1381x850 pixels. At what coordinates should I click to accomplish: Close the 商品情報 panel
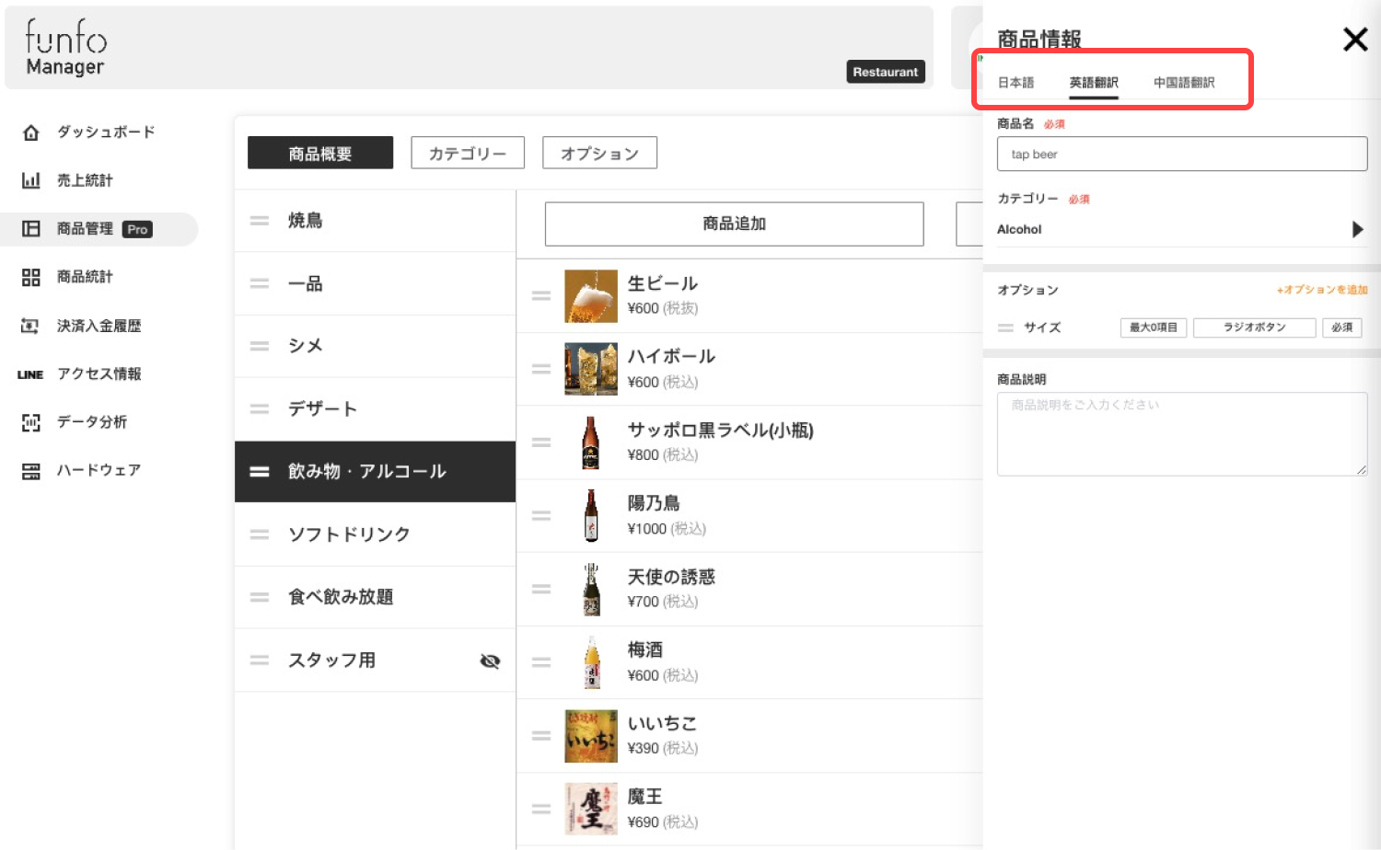tap(1355, 40)
